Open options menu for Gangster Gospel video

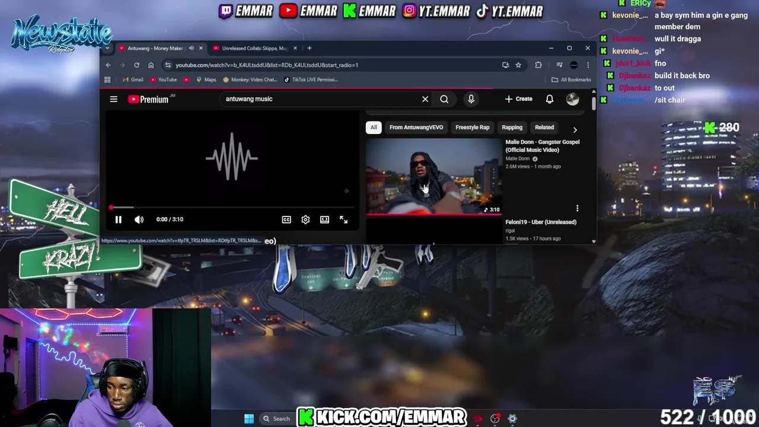tap(577, 208)
